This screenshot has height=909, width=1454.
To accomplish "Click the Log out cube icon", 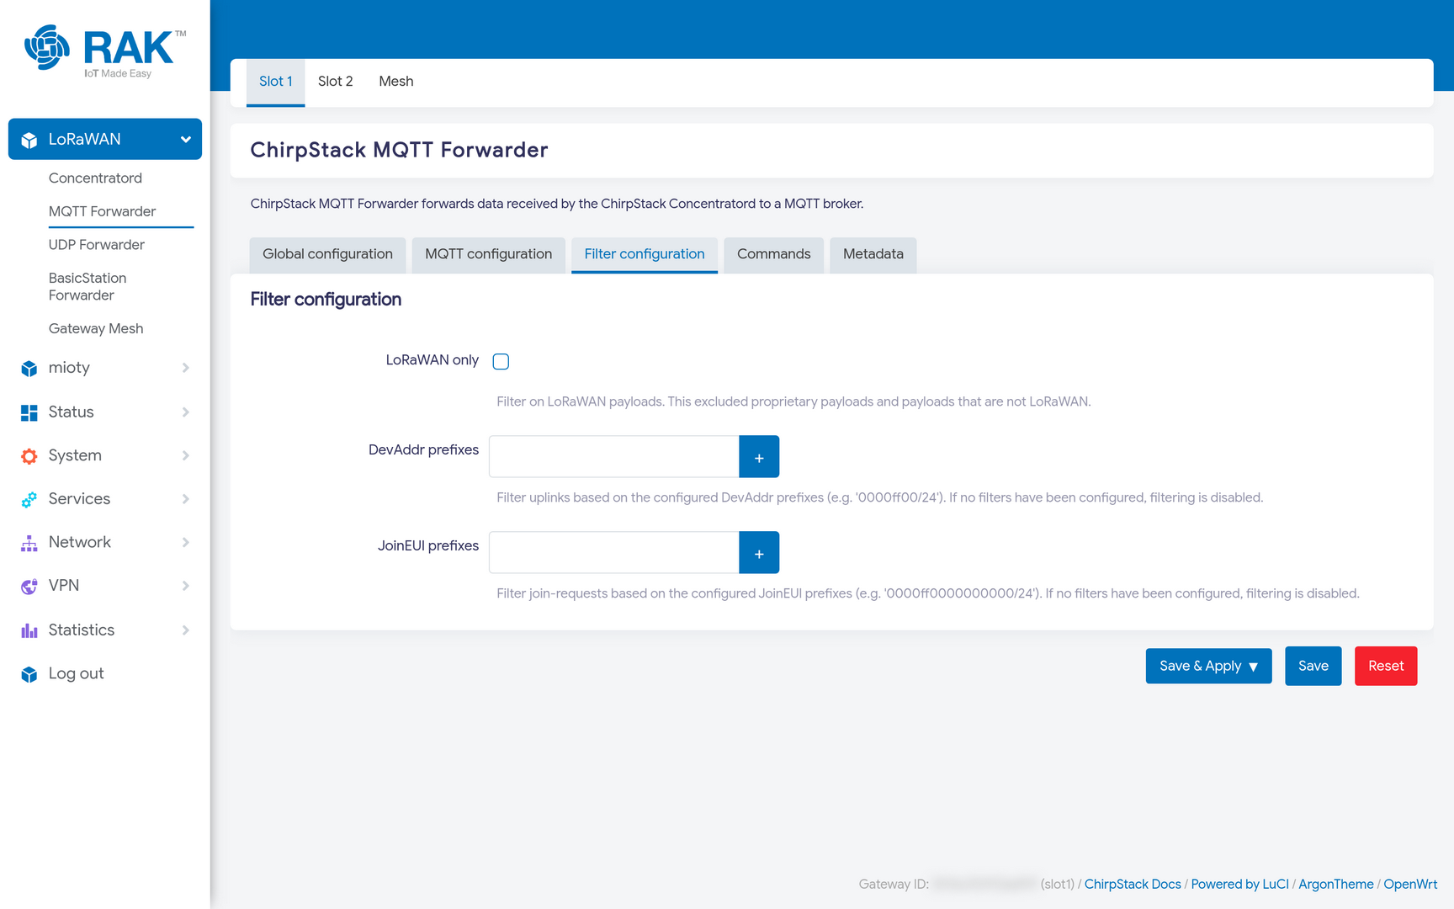I will coord(29,674).
